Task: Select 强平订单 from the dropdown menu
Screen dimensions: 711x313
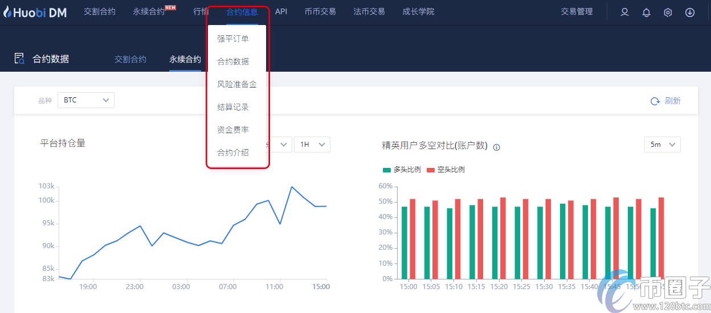Action: (x=233, y=39)
